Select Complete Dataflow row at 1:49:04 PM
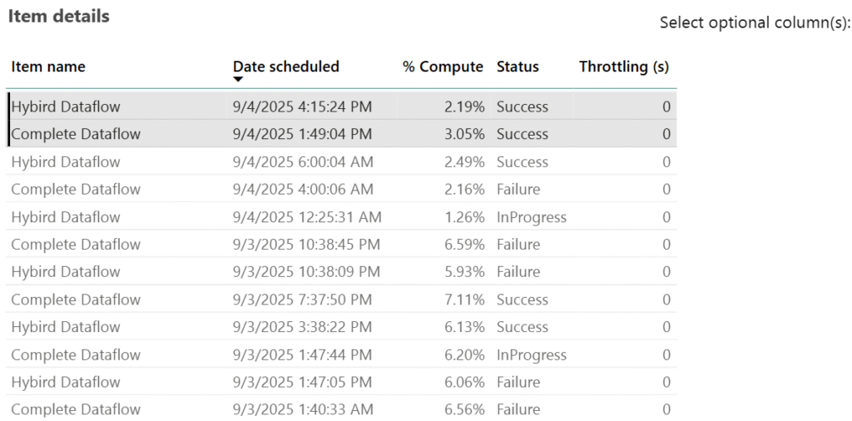Image resolution: width=852 pixels, height=421 pixels. tap(76, 134)
